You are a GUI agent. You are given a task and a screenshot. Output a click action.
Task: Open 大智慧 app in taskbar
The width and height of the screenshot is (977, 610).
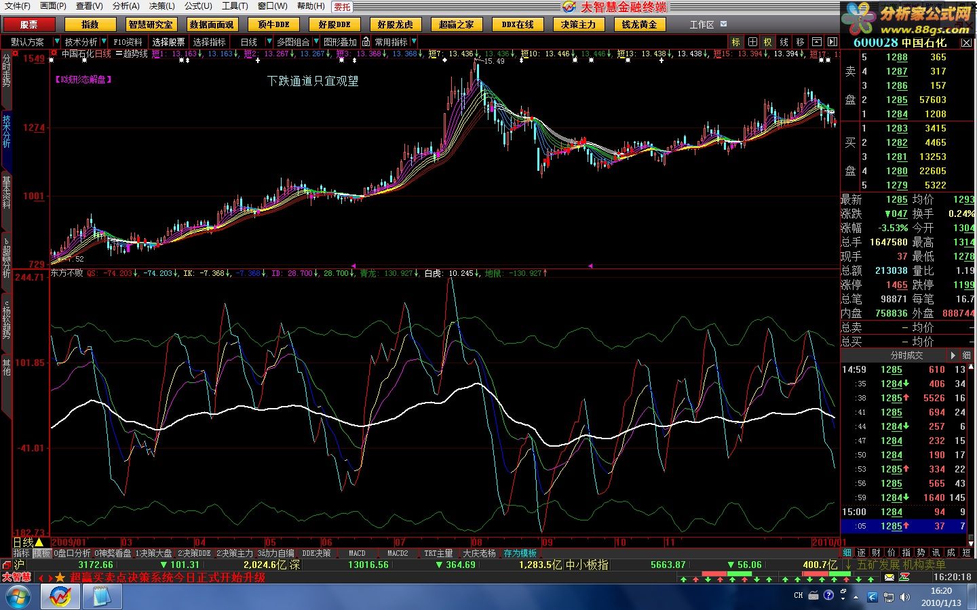(60, 596)
